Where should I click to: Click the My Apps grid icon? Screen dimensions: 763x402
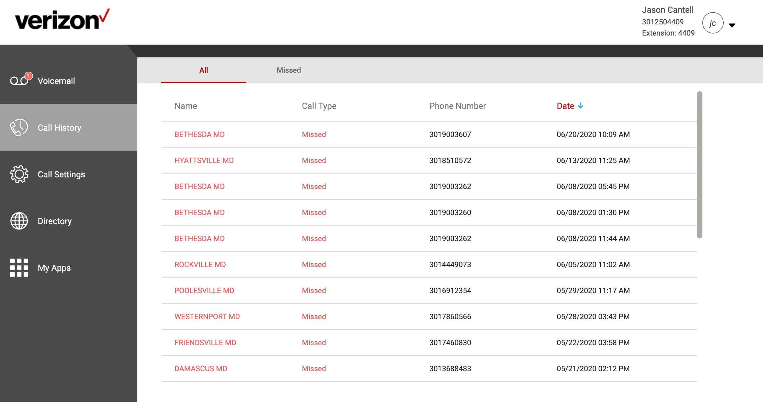click(18, 268)
